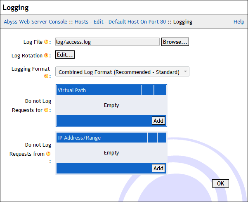Click the help icon beside Requests for
Image resolution: width=248 pixels, height=202 pixels.
[46, 110]
